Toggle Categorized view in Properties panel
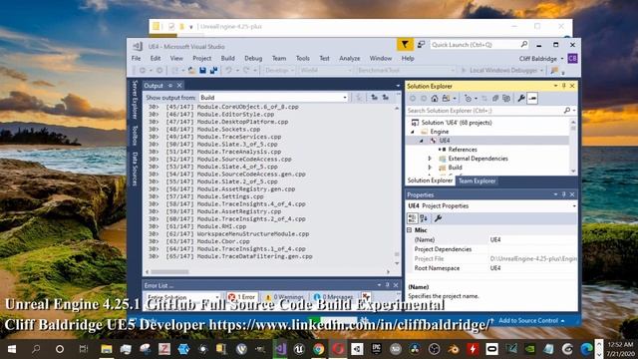The image size is (638, 359). tap(412, 218)
